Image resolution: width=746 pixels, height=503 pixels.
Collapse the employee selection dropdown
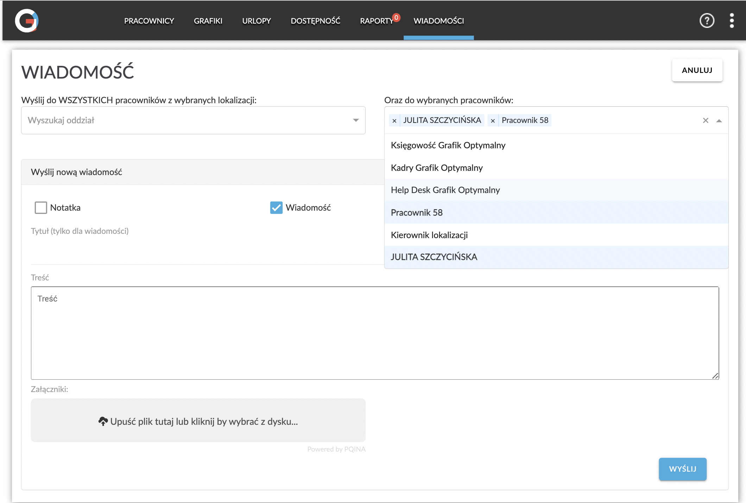719,121
